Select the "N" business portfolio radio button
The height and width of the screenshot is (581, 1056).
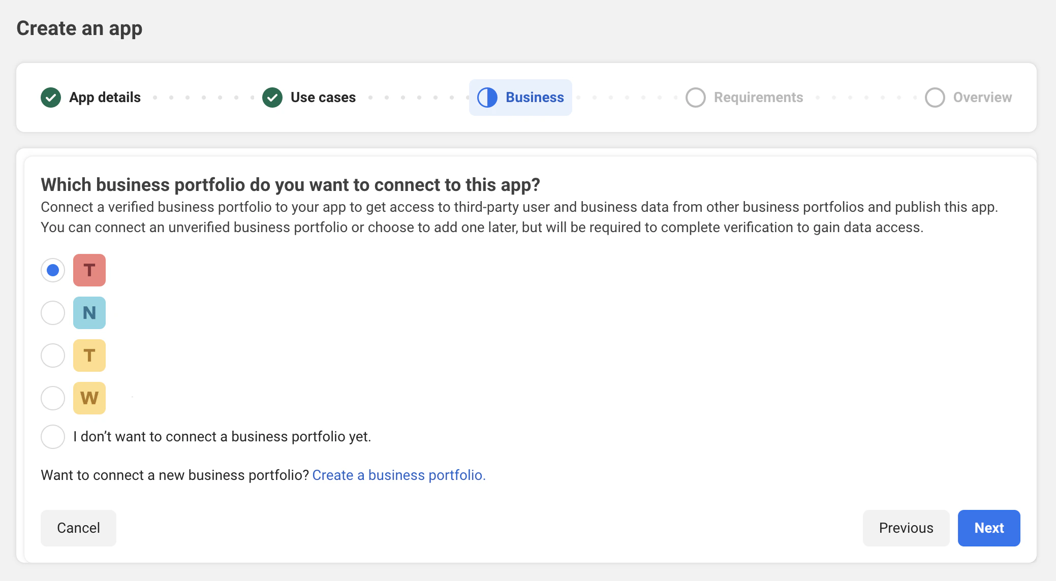point(52,313)
